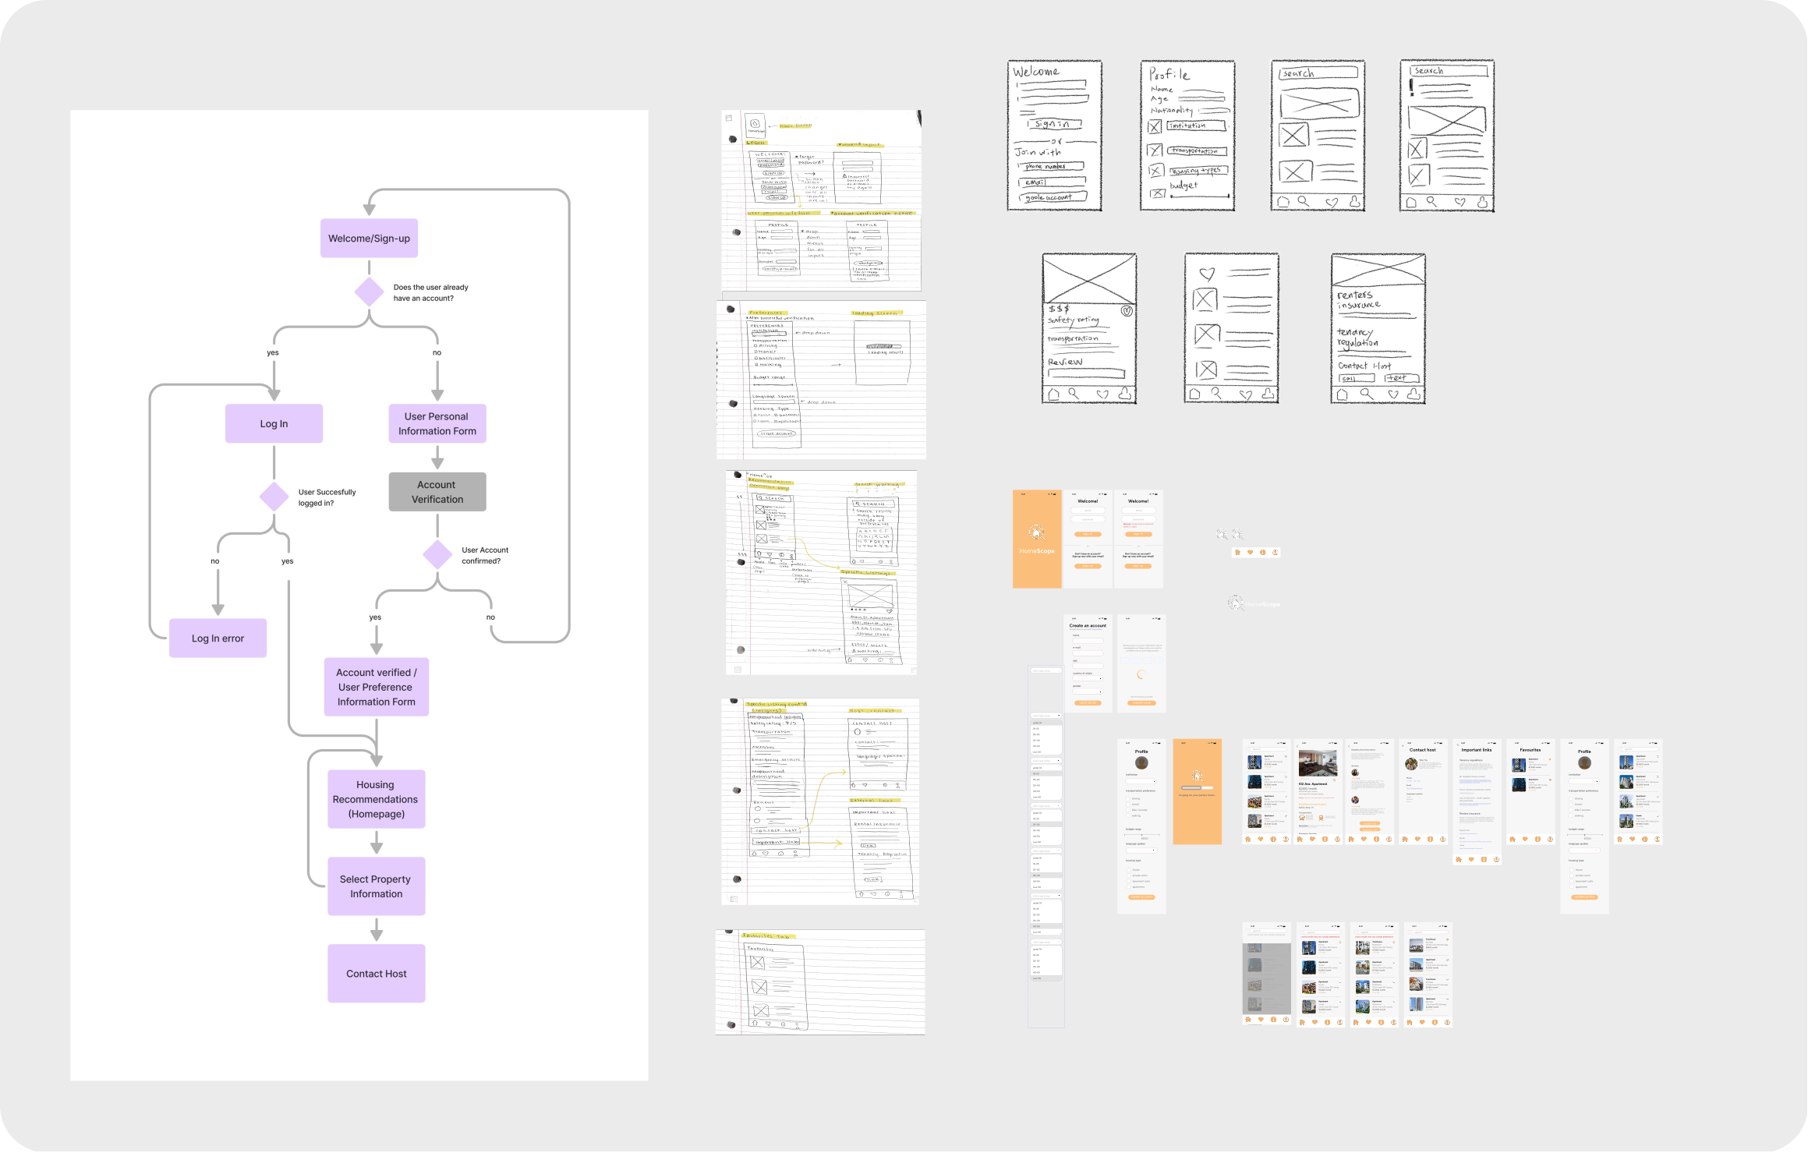Select profile tab in Important links mockup nav bar
Screen dimensions: 1808x1153
(1496, 859)
